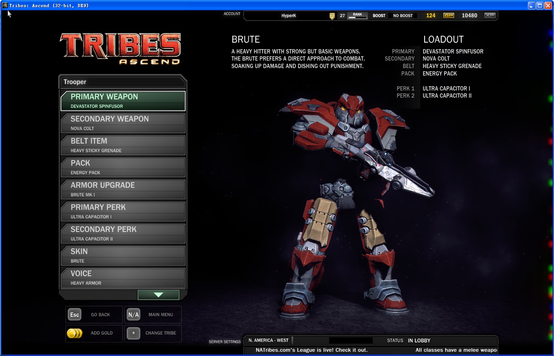554x356 pixels.
Task: Click the asterisk key icon for Change Tribe
Action: 133,333
